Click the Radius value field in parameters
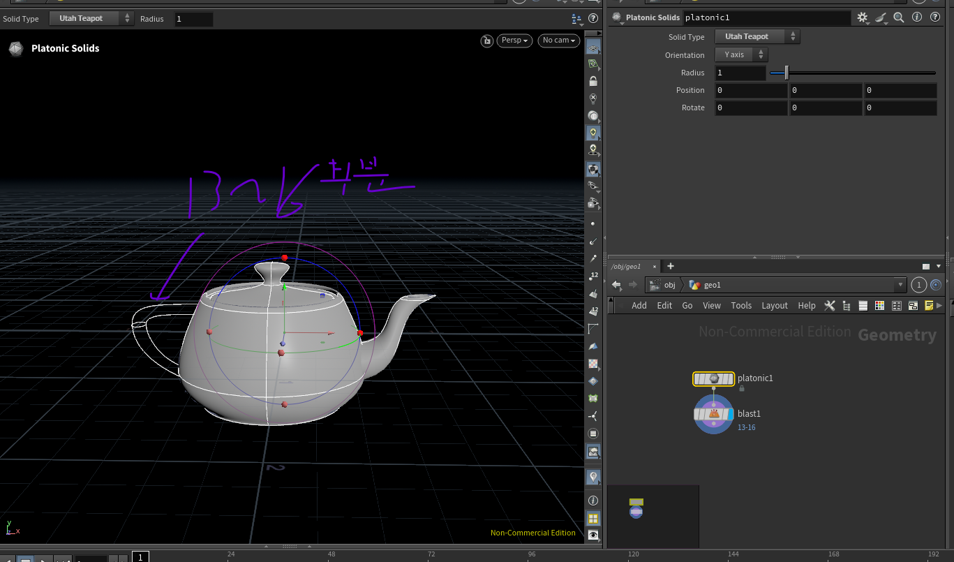Screen dimensions: 954x562 pyautogui.click(x=740, y=73)
